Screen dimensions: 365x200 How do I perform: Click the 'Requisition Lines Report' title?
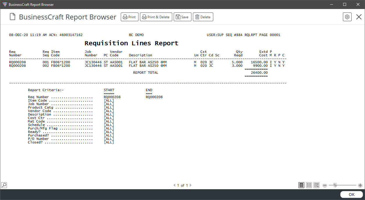point(131,43)
